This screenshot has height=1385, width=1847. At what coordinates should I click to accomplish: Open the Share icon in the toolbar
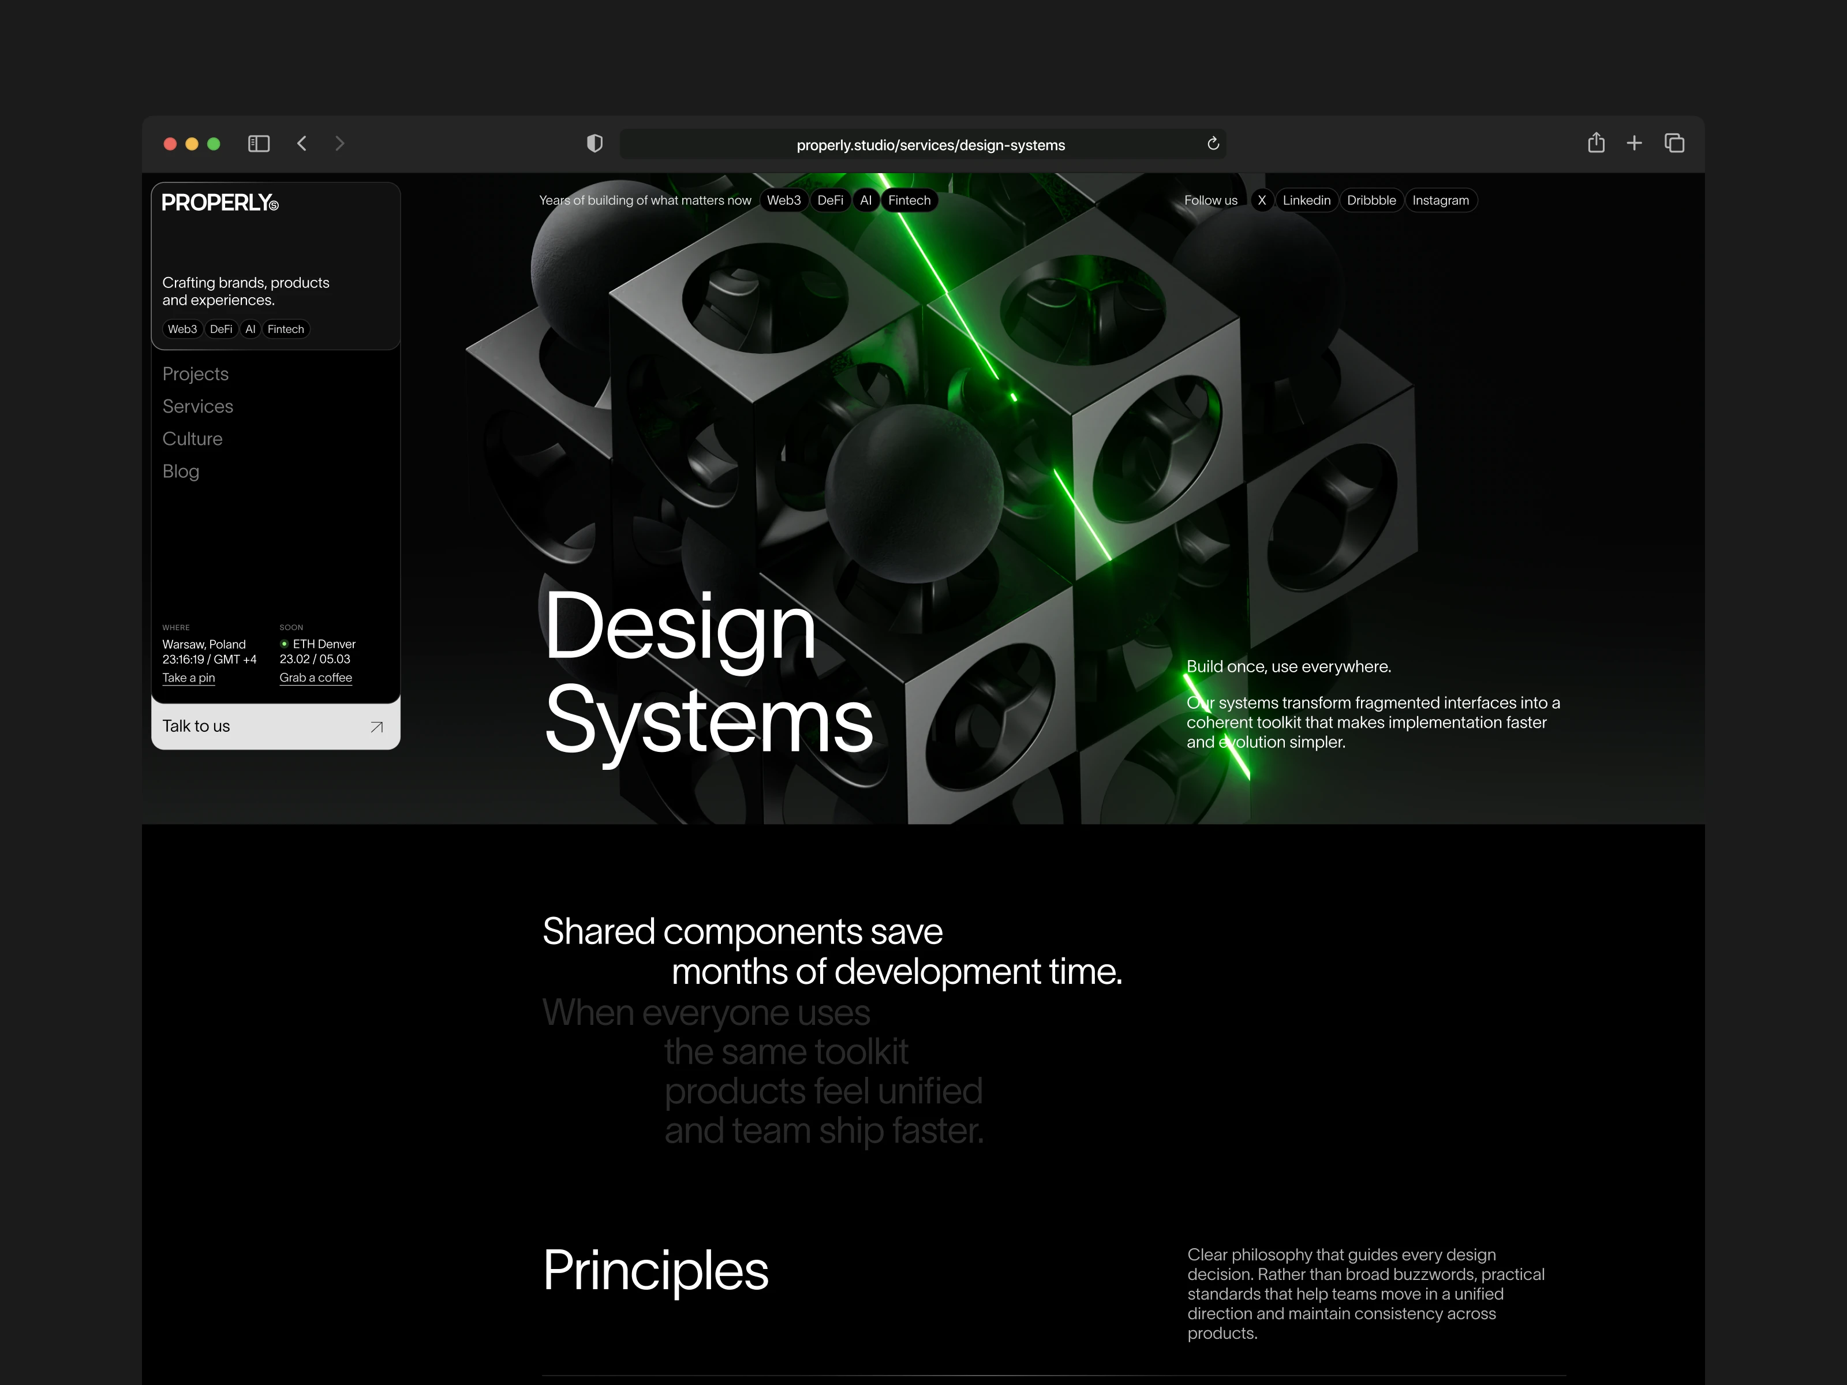[x=1596, y=143]
